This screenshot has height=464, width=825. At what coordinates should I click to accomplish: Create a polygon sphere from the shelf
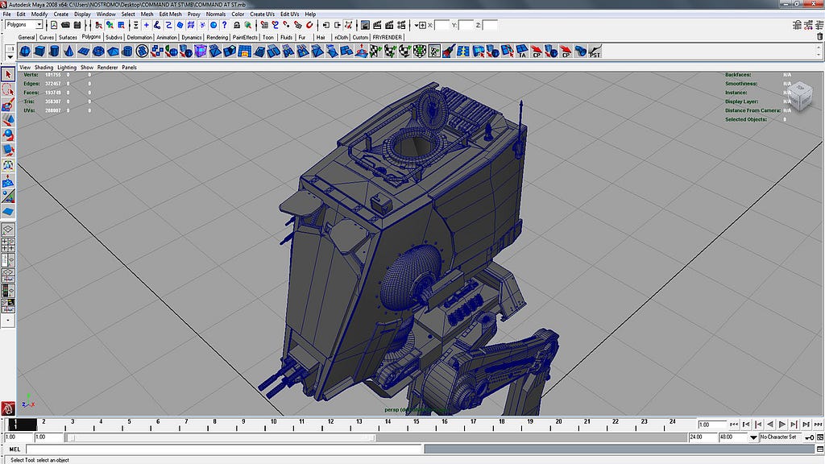pyautogui.click(x=25, y=51)
